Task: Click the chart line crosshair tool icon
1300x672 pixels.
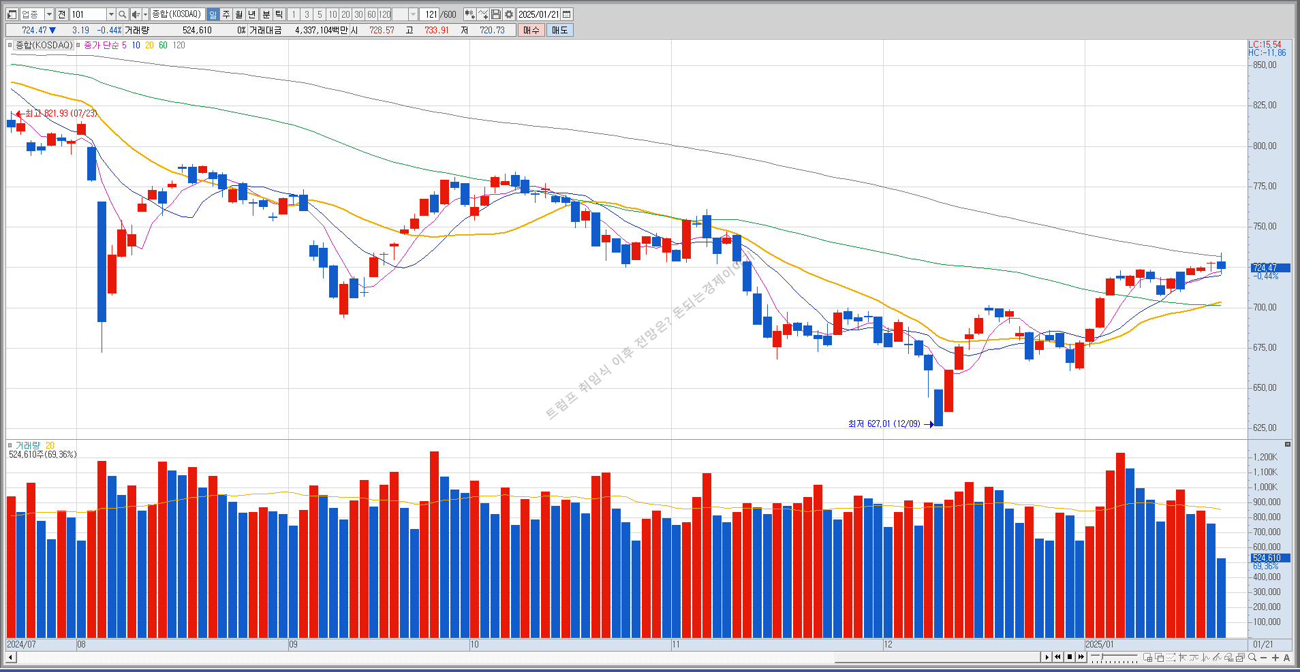Action: pyautogui.click(x=483, y=14)
